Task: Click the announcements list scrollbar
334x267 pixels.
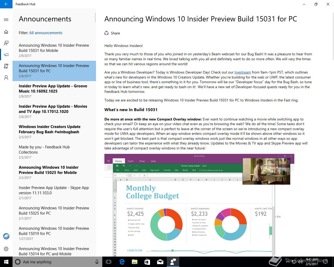Action: click(x=95, y=18)
